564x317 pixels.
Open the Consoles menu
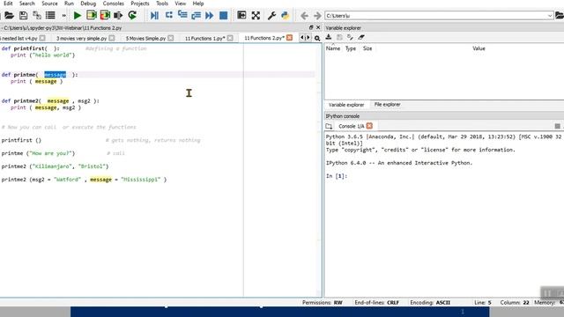pos(114,4)
